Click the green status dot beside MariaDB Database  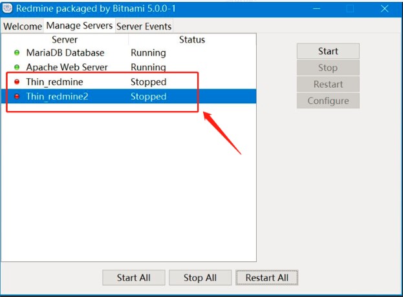click(17, 53)
